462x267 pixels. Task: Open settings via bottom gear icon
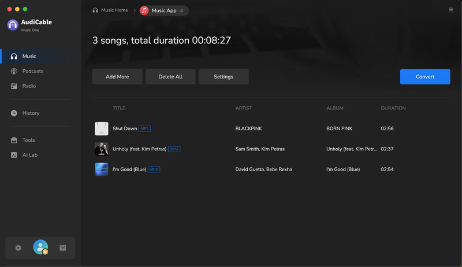18,248
